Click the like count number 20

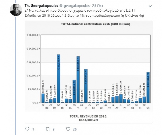(74, 129)
